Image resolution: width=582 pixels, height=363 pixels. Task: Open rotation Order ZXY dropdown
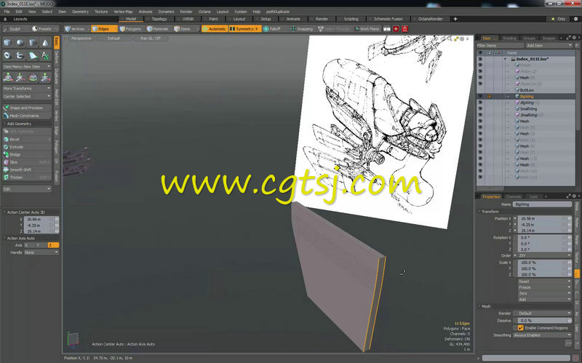tap(544, 255)
